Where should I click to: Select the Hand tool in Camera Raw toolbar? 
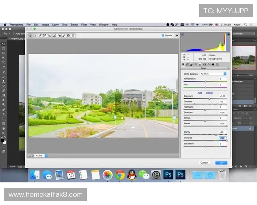[x=34, y=35]
